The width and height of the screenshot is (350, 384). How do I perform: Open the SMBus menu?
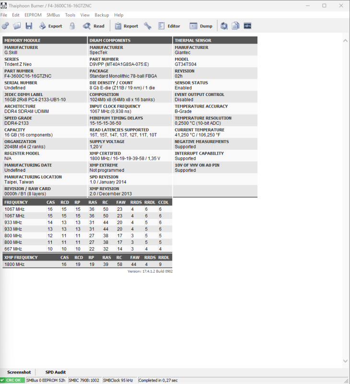[53, 15]
